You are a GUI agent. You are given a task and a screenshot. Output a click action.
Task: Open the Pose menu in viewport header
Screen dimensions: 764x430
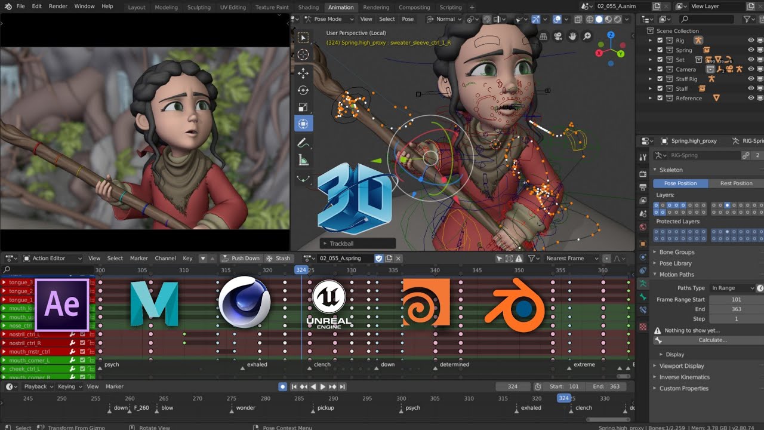pos(408,19)
